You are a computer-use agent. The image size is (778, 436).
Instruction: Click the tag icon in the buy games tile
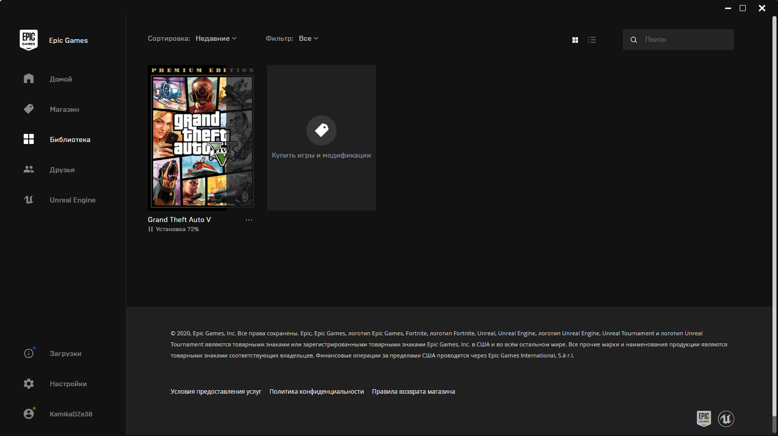[321, 130]
